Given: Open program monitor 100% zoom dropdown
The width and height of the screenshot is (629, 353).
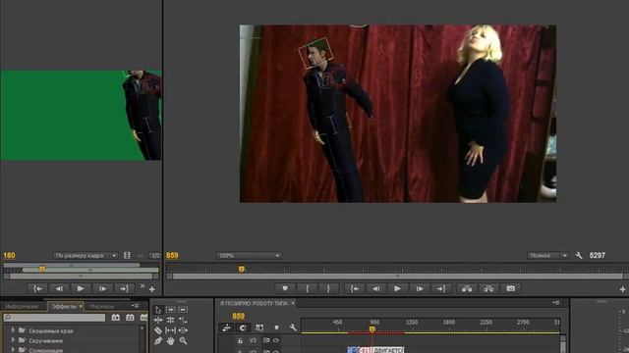Looking at the screenshot, I should point(249,255).
